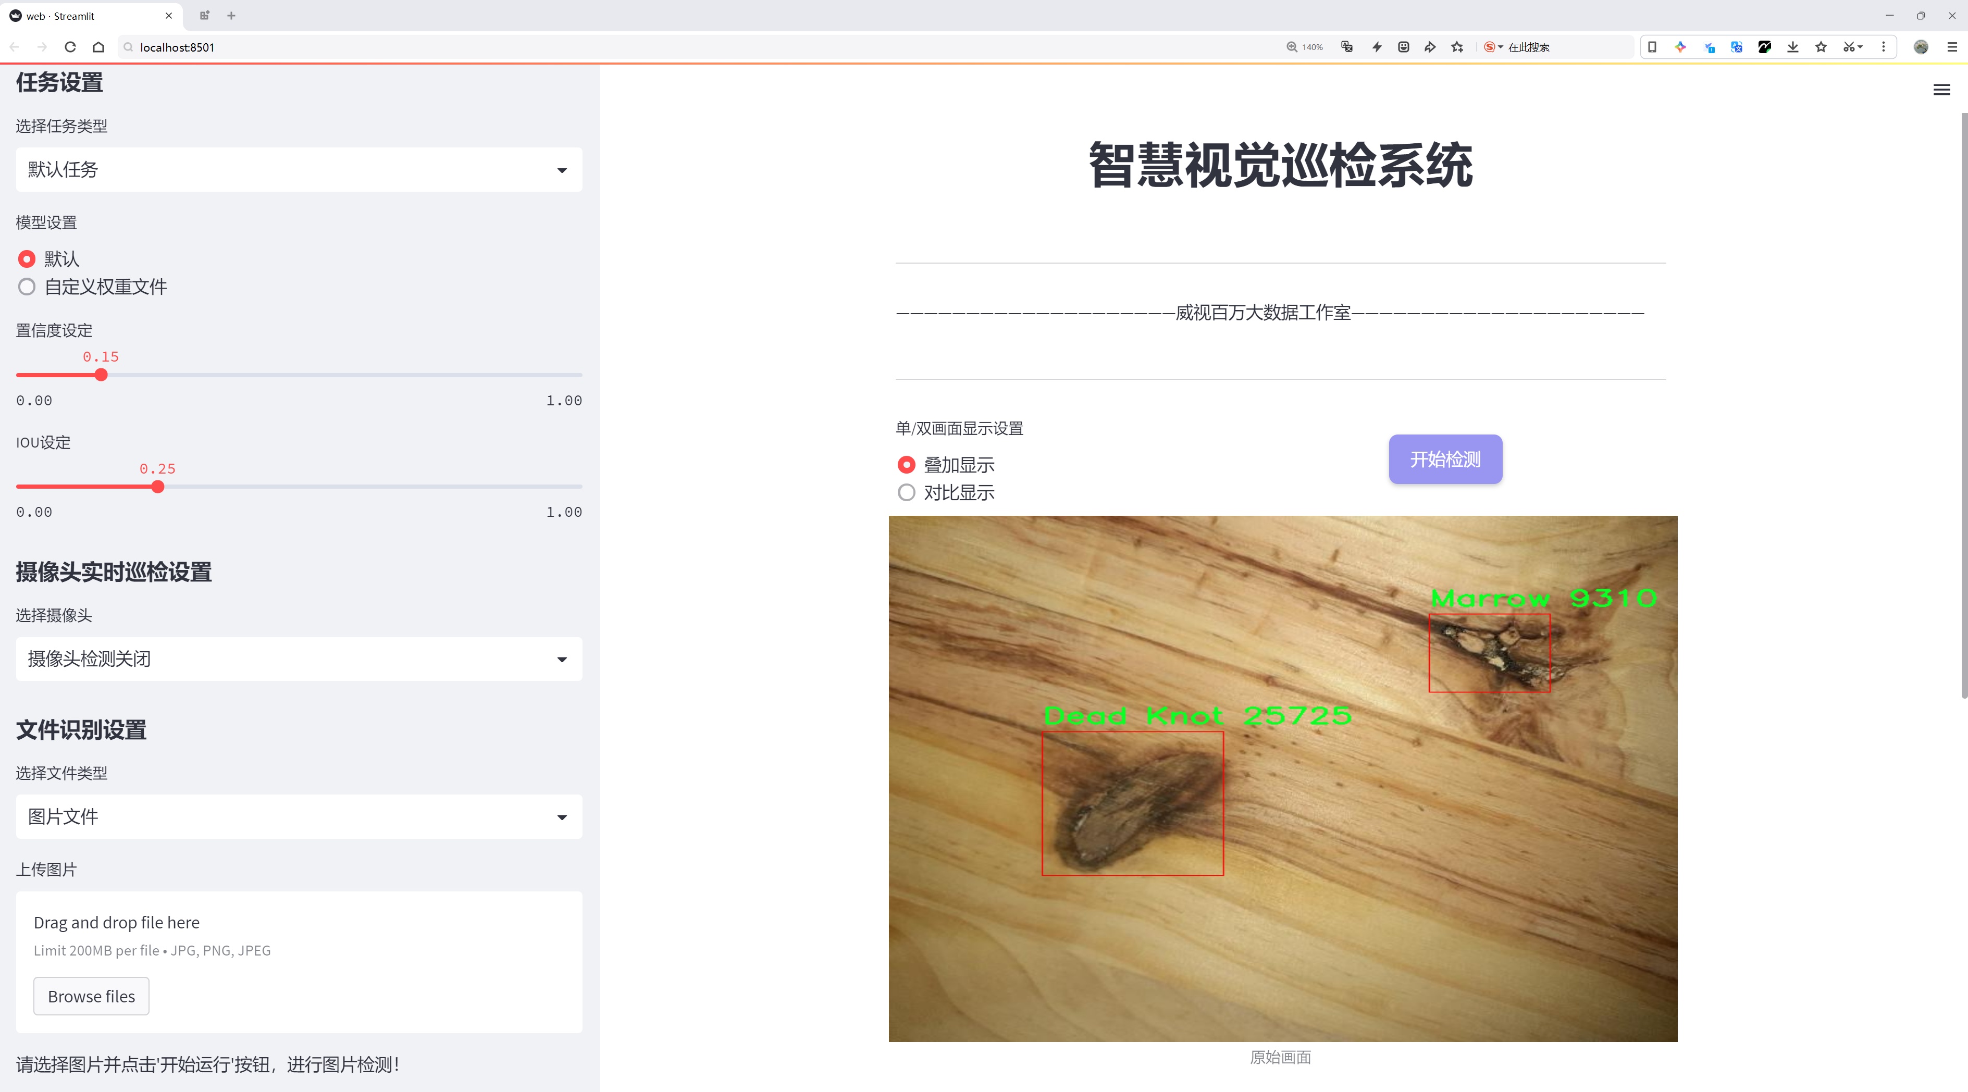Click the browser forward arrow
Viewport: 1968px width, 1092px height.
pyautogui.click(x=42, y=47)
